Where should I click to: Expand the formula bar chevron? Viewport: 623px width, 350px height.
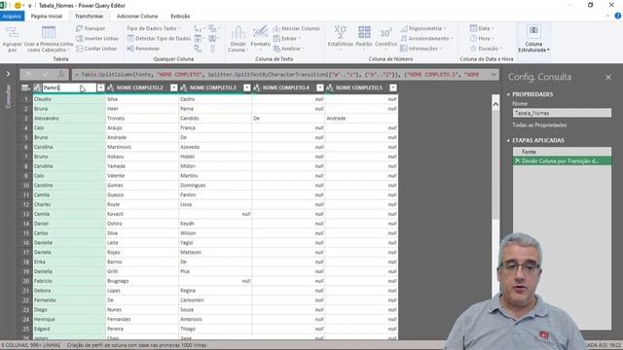coord(494,74)
